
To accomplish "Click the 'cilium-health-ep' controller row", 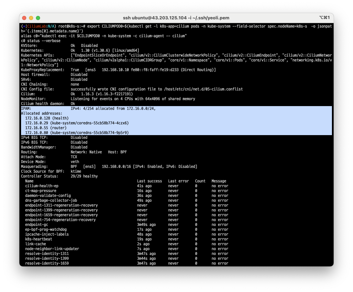I will [x=126, y=186].
